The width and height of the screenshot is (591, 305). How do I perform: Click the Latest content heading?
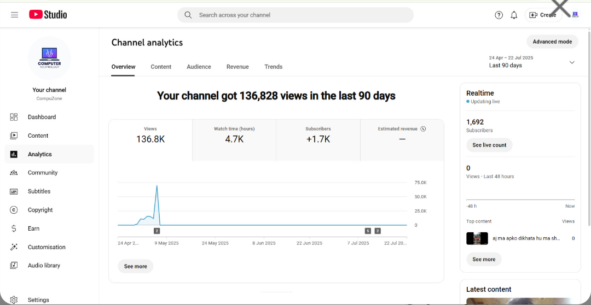pyautogui.click(x=489, y=289)
